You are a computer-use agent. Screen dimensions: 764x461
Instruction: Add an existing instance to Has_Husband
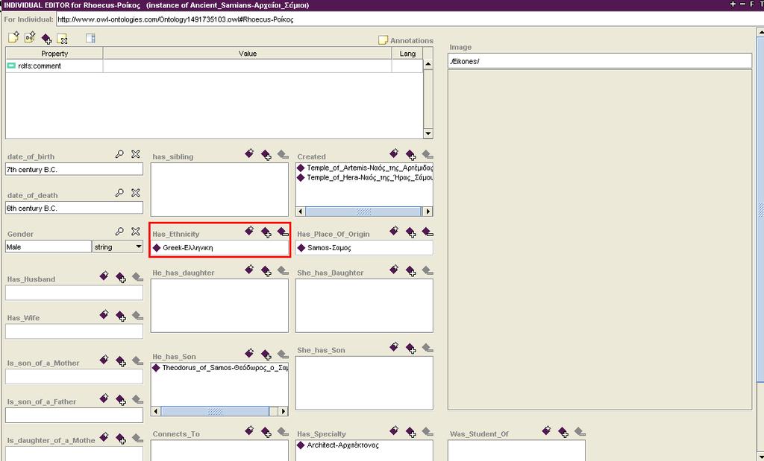[121, 278]
